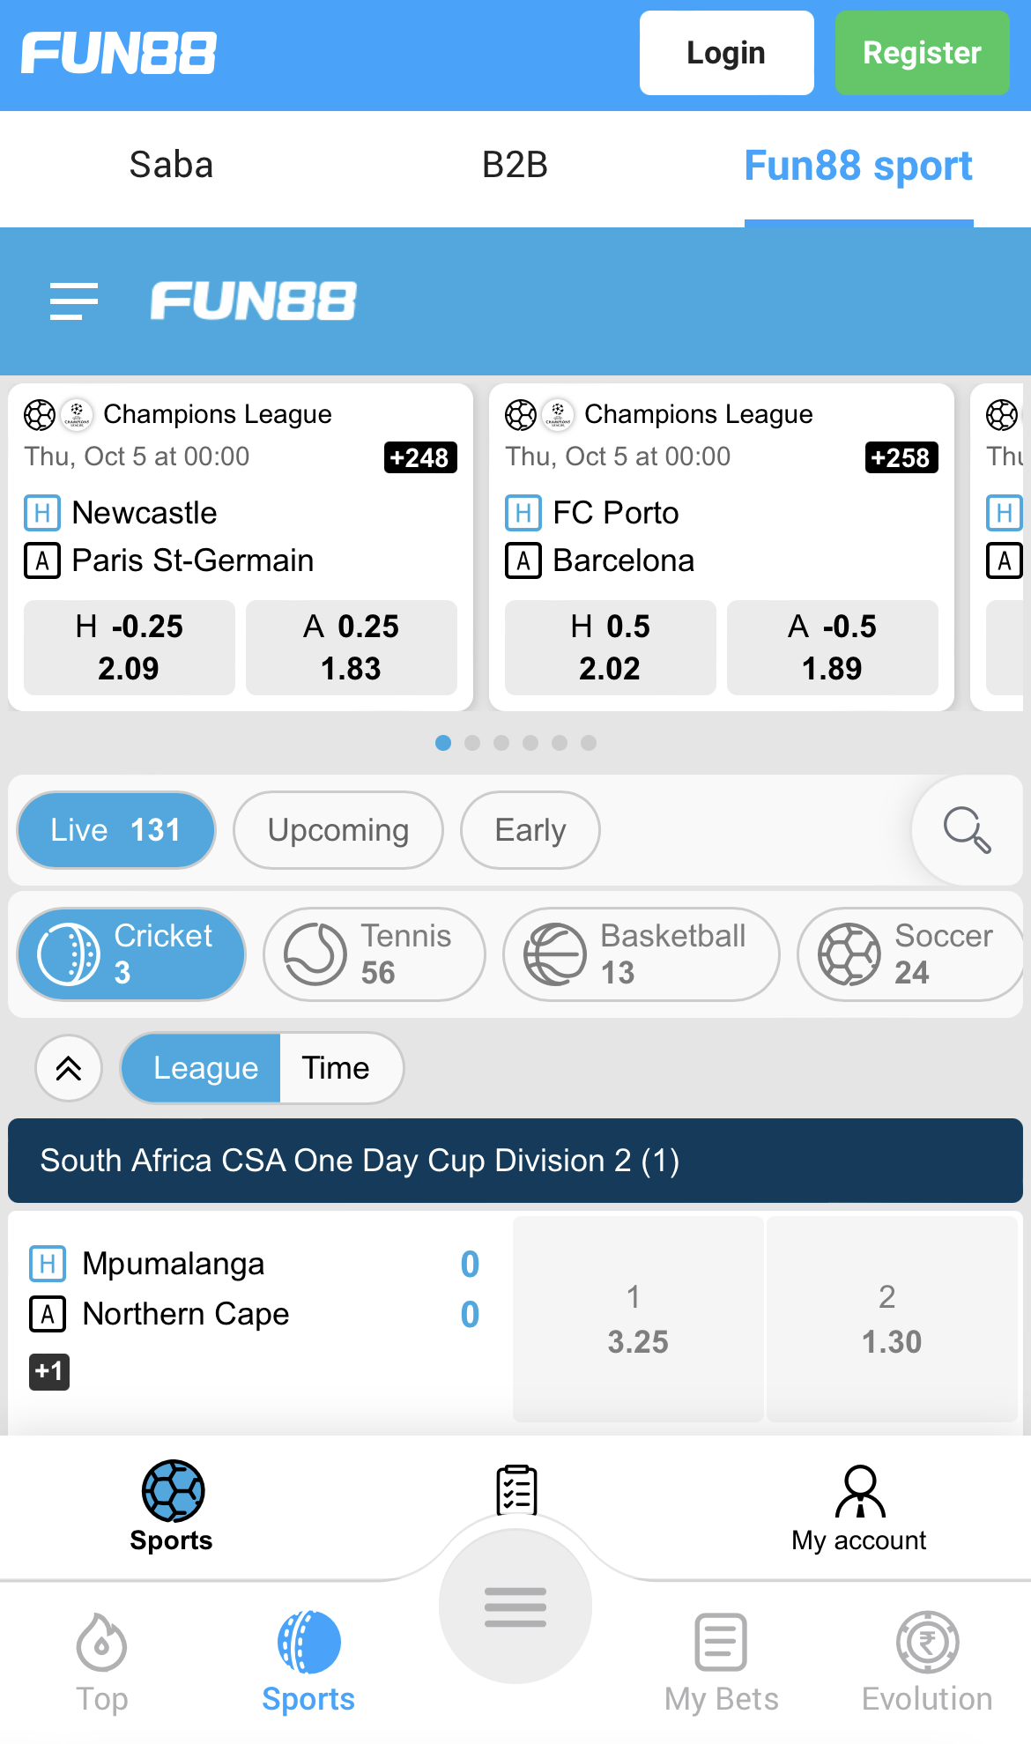
Task: Click the Login button
Action: coord(726,53)
